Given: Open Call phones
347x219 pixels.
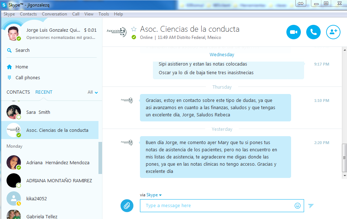Looking at the screenshot, I should (28, 77).
